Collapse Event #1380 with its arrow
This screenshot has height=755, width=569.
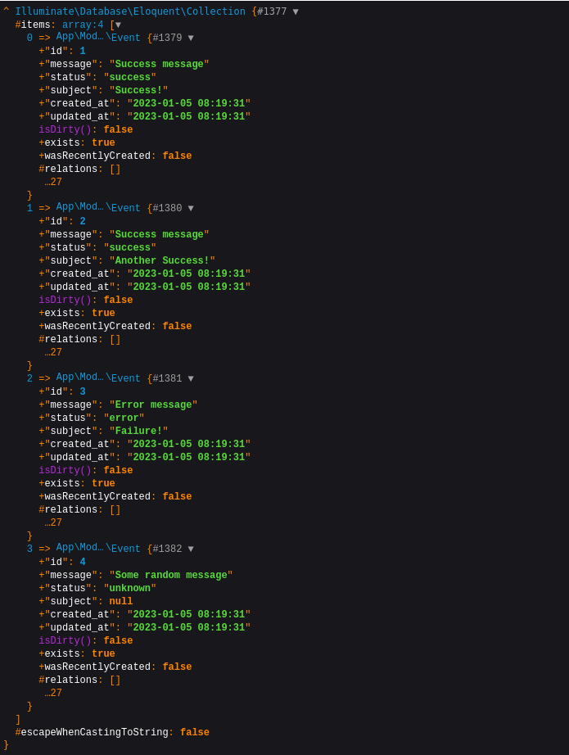(x=191, y=209)
